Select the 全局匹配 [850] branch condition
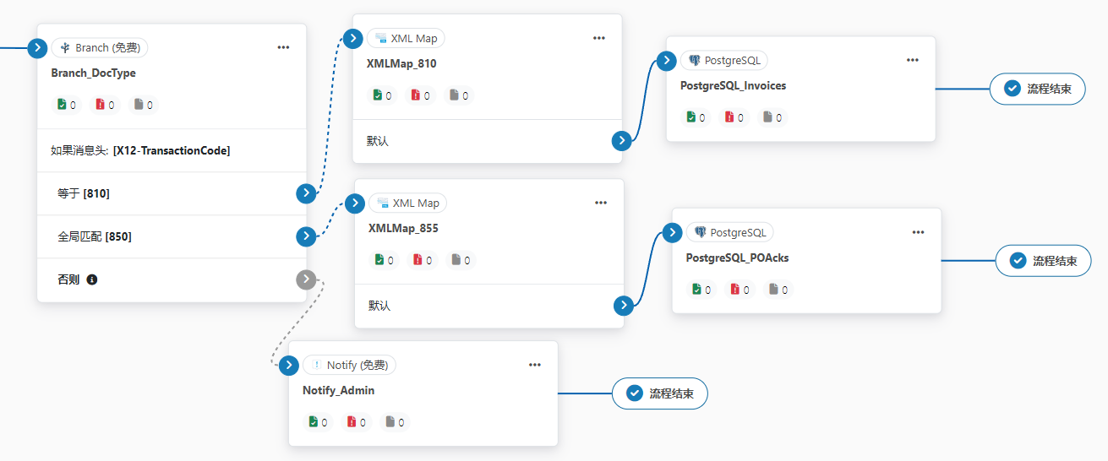Screen dimensions: 1108x461 coord(95,236)
